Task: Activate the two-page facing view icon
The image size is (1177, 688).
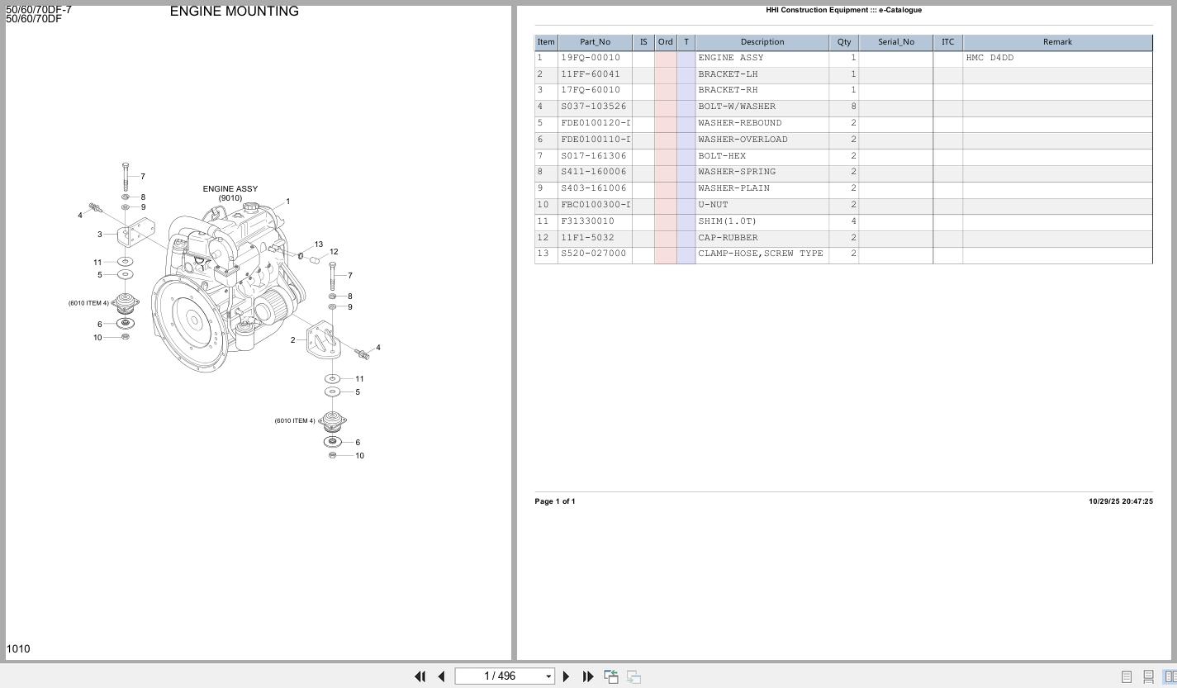Action: [1170, 676]
